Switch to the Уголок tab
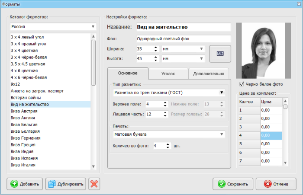The height and width of the screenshot is (195, 303). (168, 74)
